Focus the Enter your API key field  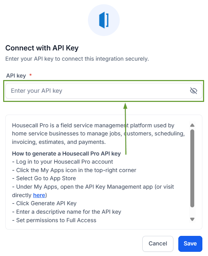(x=104, y=91)
